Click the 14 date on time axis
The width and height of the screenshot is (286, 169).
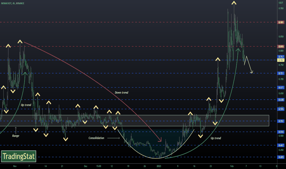click(46, 166)
